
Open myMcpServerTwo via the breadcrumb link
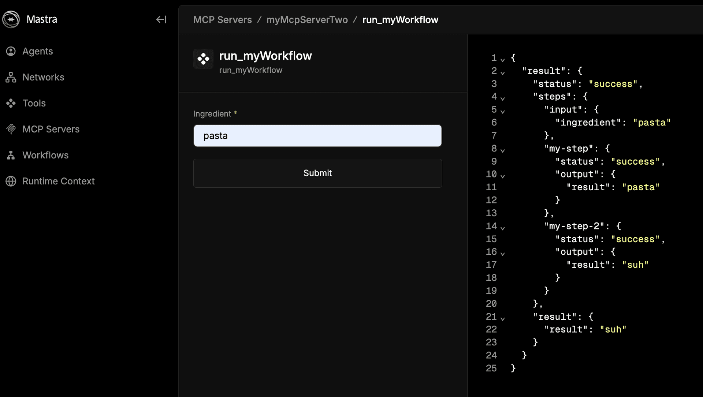[x=307, y=19]
